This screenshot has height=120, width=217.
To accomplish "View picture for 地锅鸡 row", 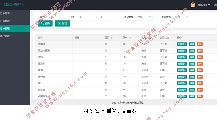I will coord(182,44).
